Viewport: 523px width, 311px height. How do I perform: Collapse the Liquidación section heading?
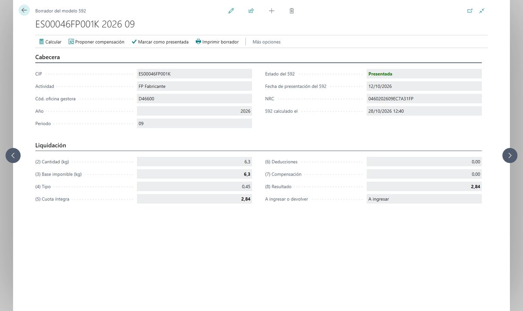51,145
